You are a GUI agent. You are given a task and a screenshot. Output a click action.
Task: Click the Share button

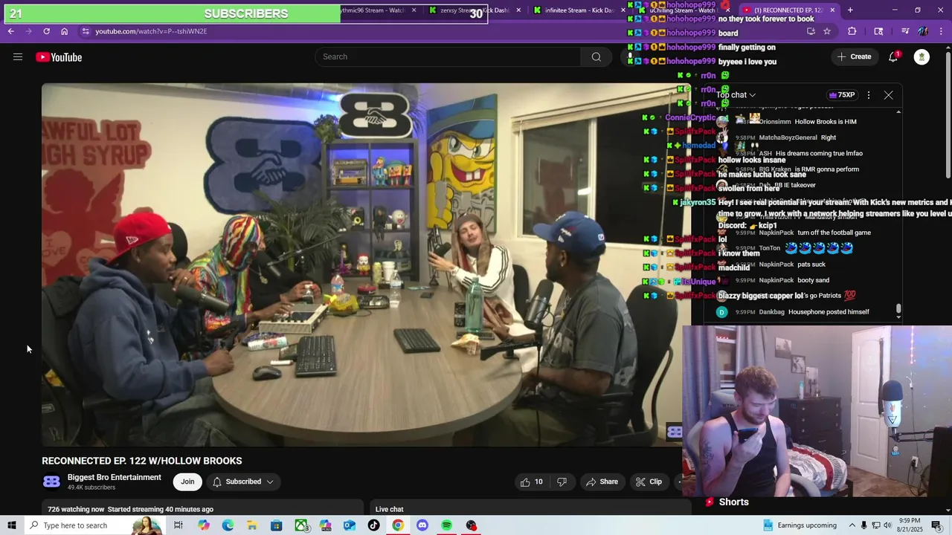(x=602, y=481)
